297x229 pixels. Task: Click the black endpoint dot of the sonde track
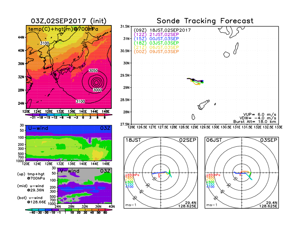pyautogui.click(x=201, y=82)
